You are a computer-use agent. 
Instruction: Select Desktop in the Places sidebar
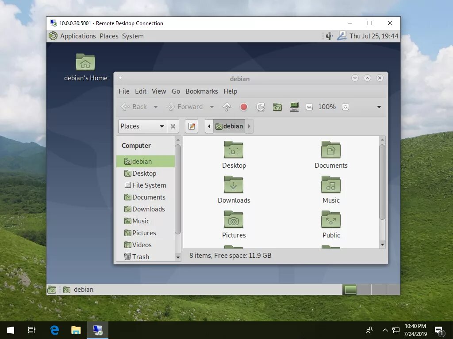[146, 173]
